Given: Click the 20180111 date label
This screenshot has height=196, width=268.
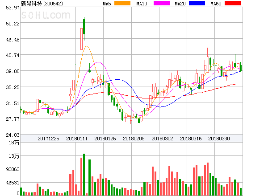Looking at the screenshot, I should (x=77, y=139).
